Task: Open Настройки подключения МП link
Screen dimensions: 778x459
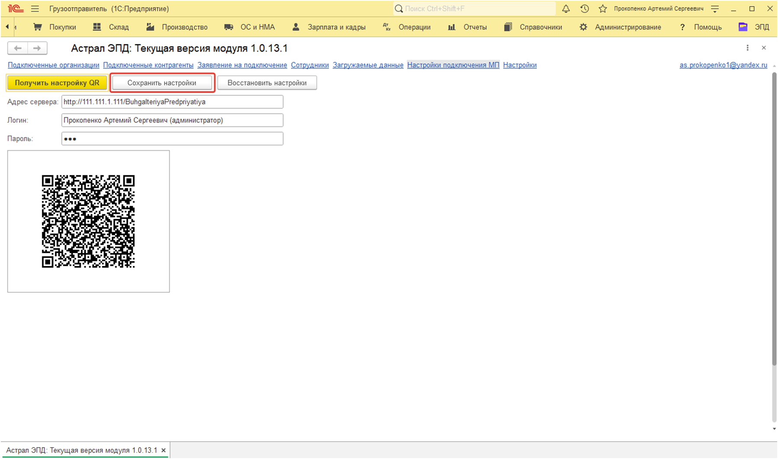Action: [x=453, y=65]
